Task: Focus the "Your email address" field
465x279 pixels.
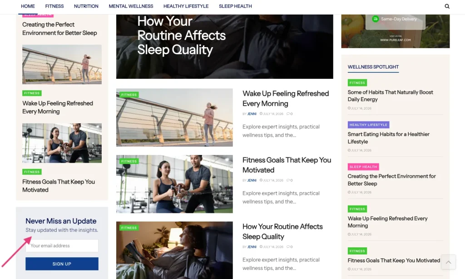Action: point(62,245)
